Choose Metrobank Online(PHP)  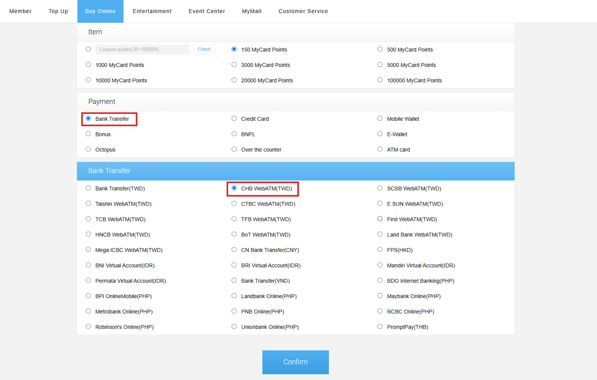coord(88,311)
